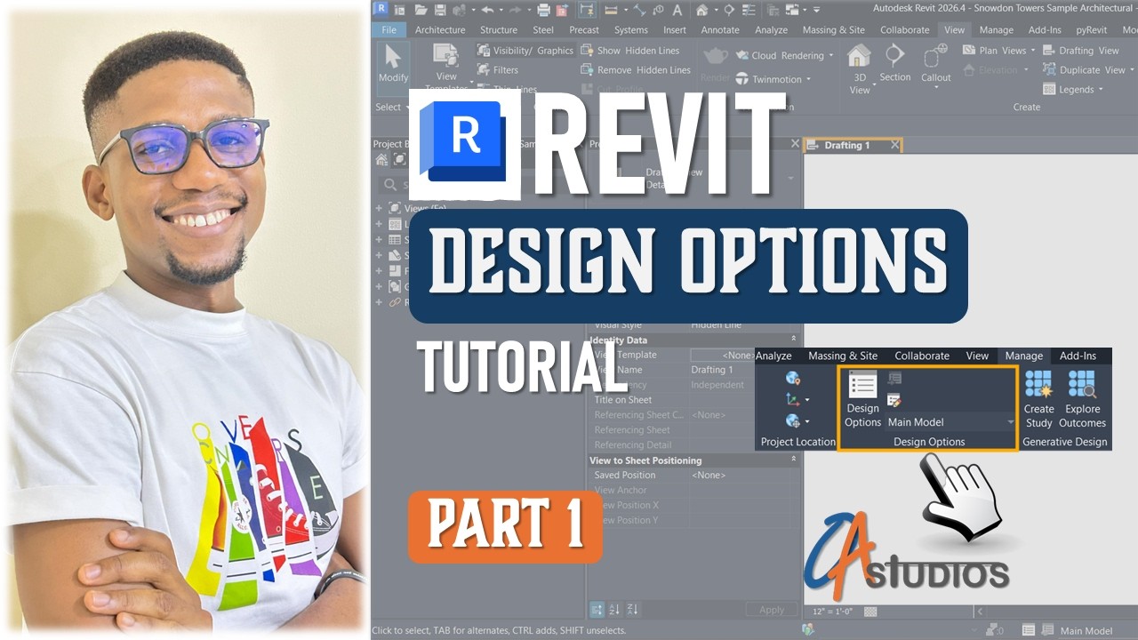The width and height of the screenshot is (1138, 640).
Task: Click the Add to Set icon in Design Options panel
Action: (894, 380)
